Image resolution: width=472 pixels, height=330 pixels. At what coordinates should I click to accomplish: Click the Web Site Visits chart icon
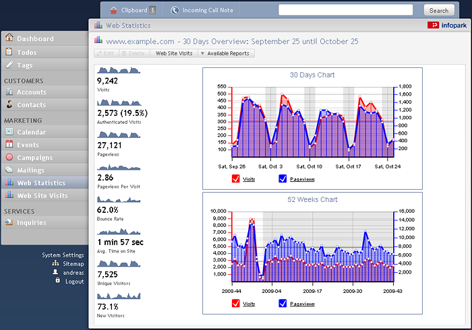click(x=9, y=195)
